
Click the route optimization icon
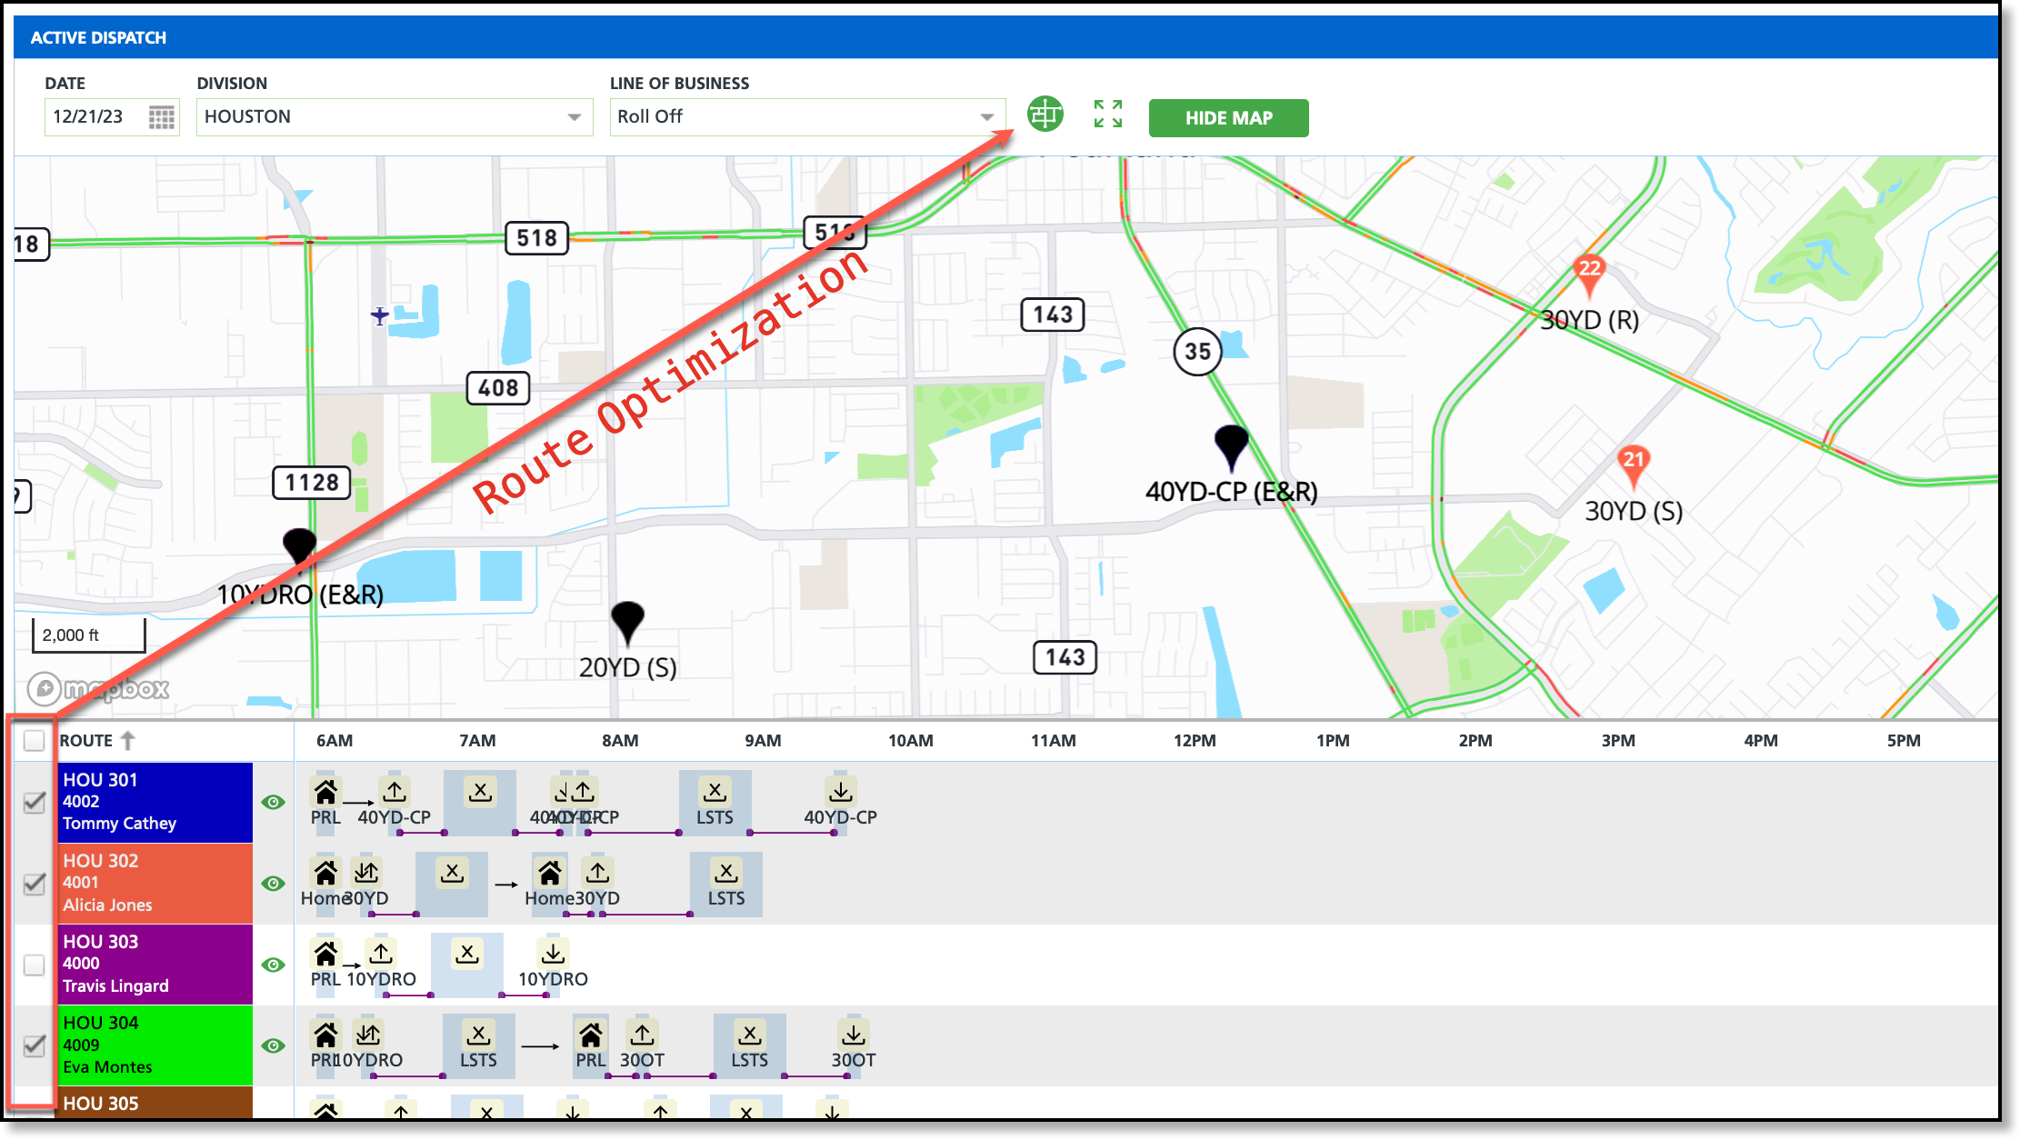1045,115
